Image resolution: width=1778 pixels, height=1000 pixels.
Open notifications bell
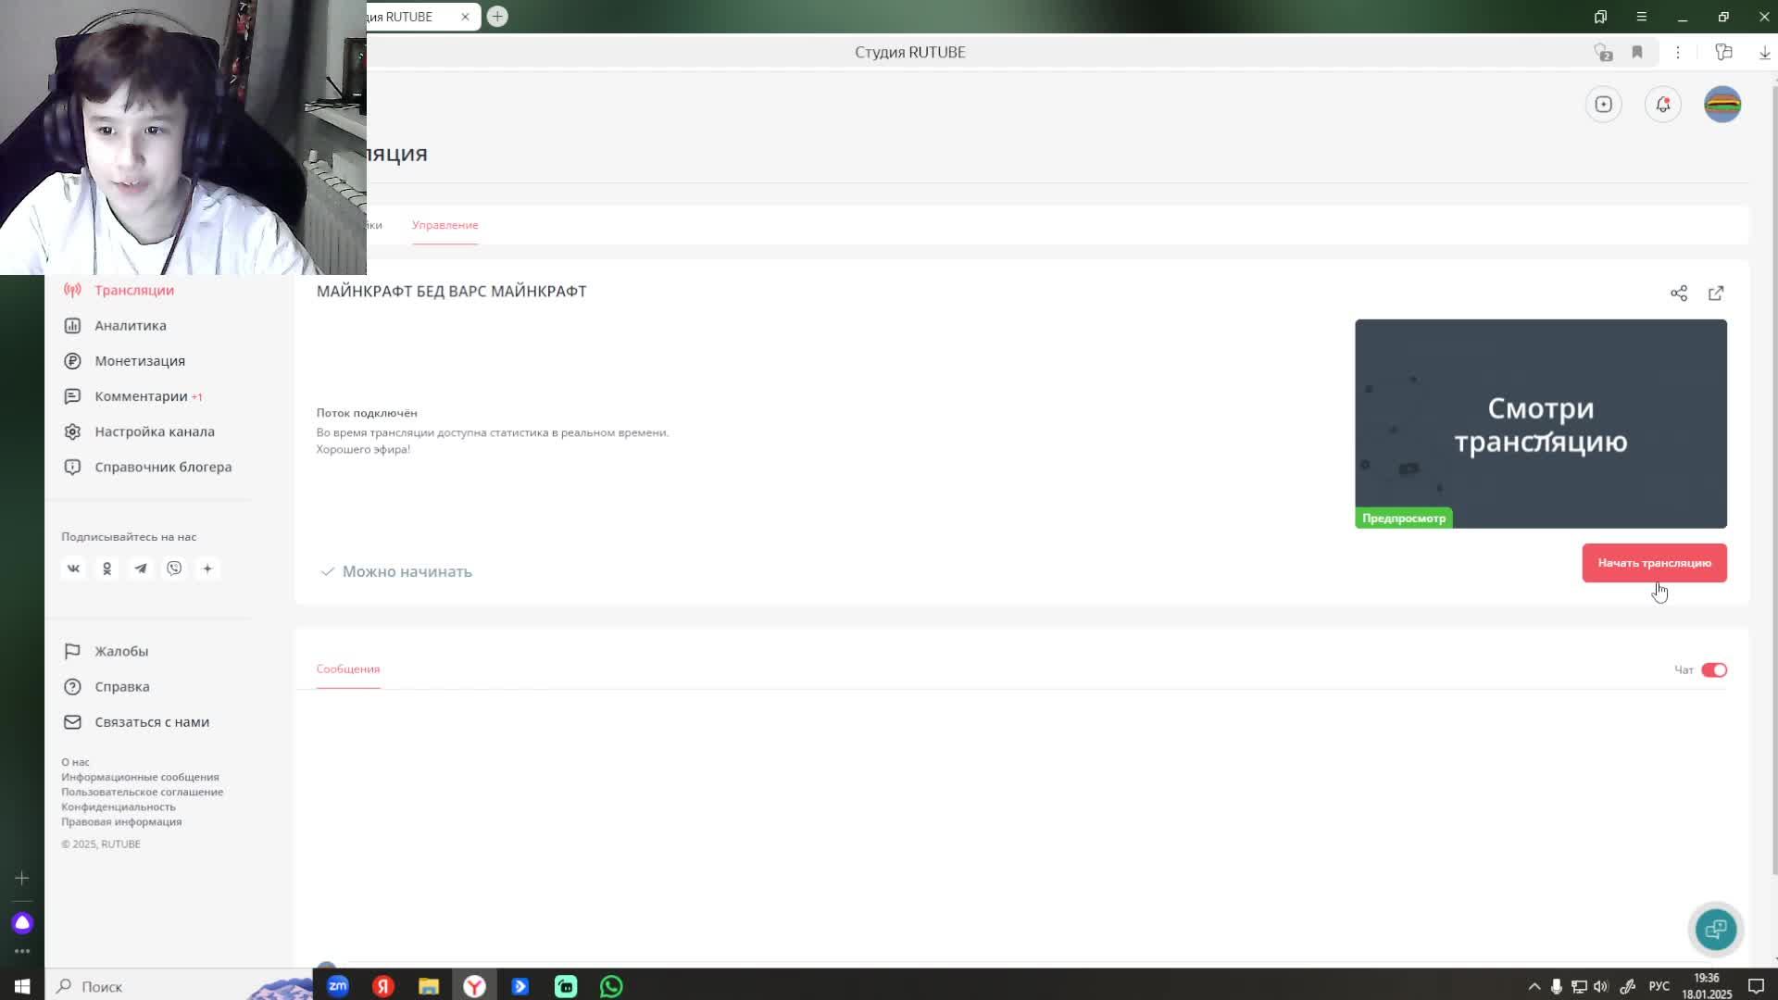pos(1662,105)
